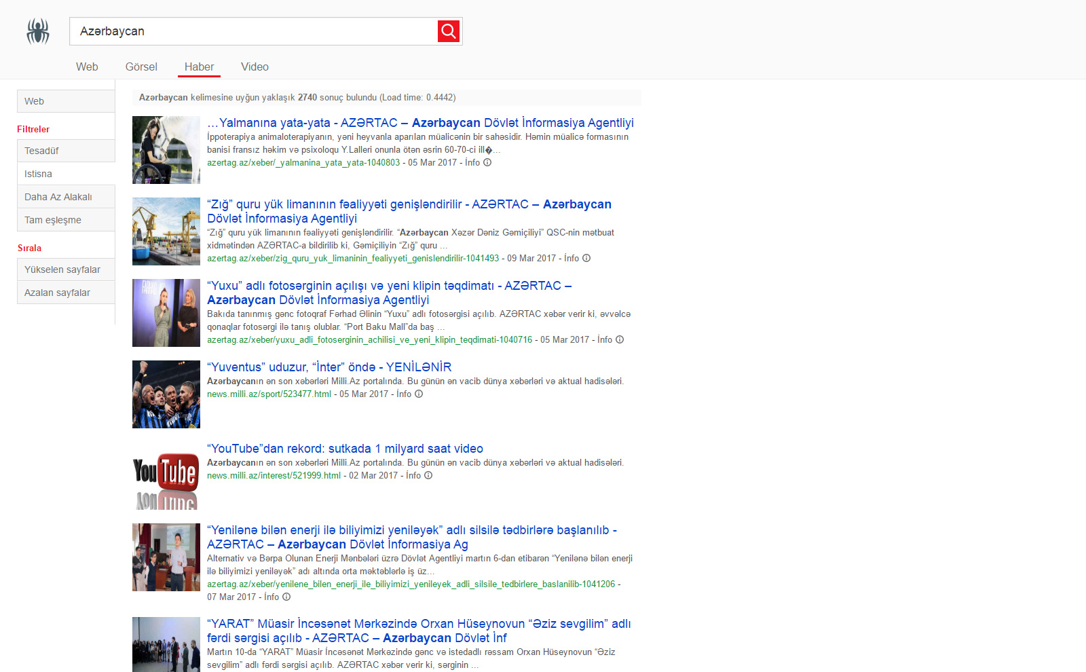The height and width of the screenshot is (672, 1086).
Task: Click in the Azərbaycan search field
Action: pos(251,31)
